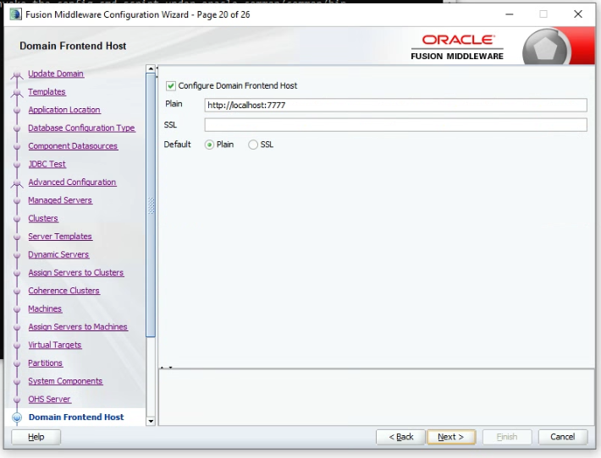Viewport: 601px width, 458px height.
Task: Open the Machines step
Action: [45, 308]
